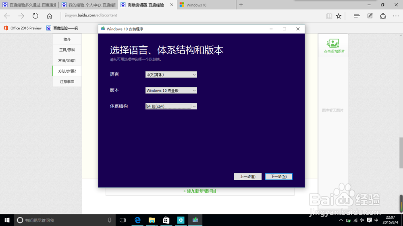Select 工具/原料 in the editor sidebar
This screenshot has height=226, width=403.
67,50
